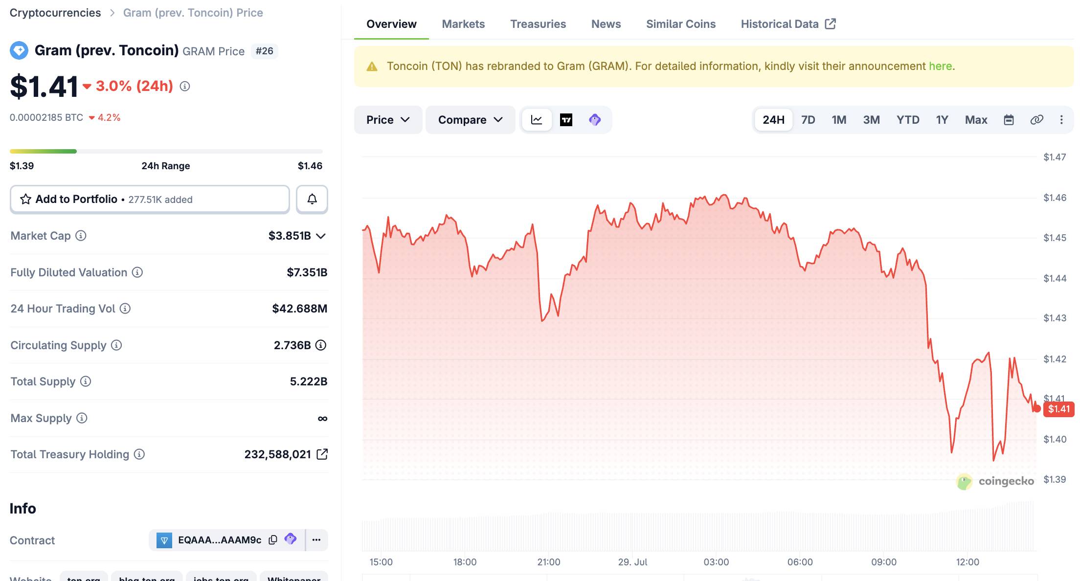
Task: Switch to the Markets tab
Action: coord(463,24)
